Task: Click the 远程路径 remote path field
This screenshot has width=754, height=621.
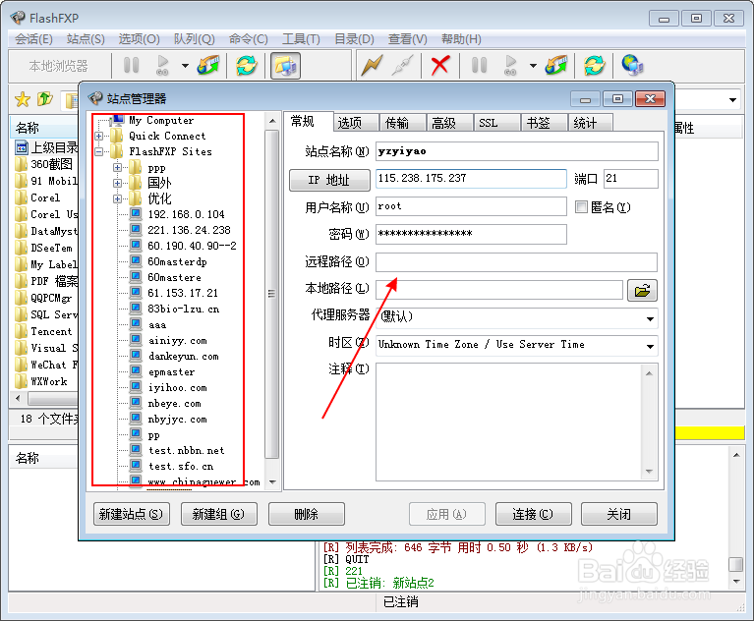Action: pos(516,262)
